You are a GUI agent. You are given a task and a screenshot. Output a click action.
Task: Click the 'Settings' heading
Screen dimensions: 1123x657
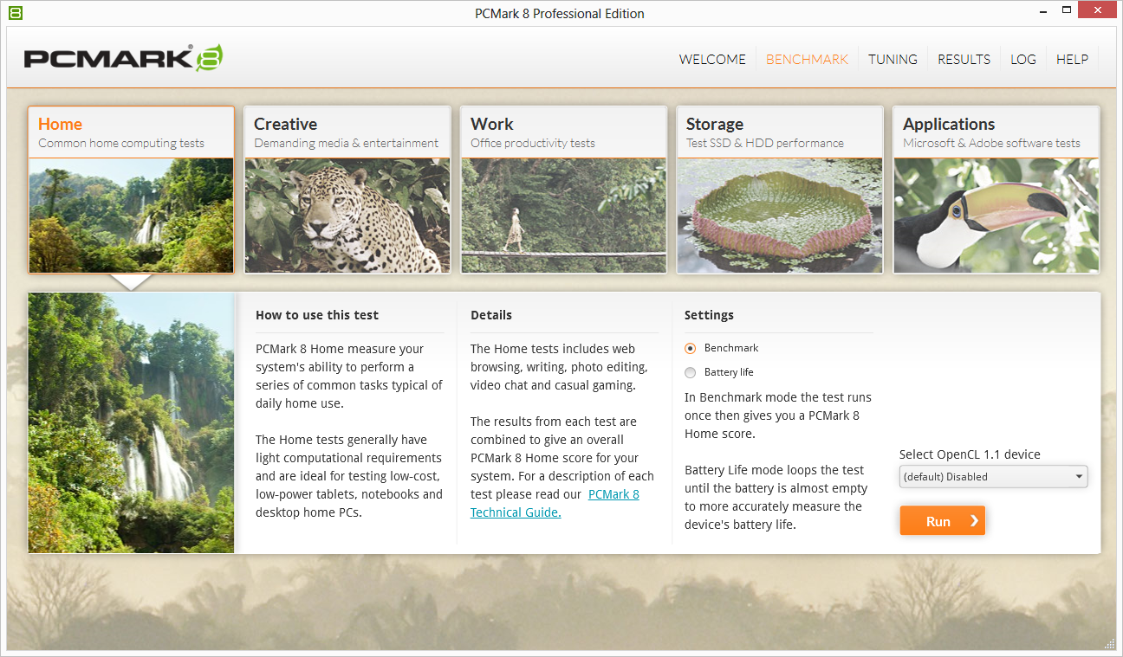click(709, 315)
